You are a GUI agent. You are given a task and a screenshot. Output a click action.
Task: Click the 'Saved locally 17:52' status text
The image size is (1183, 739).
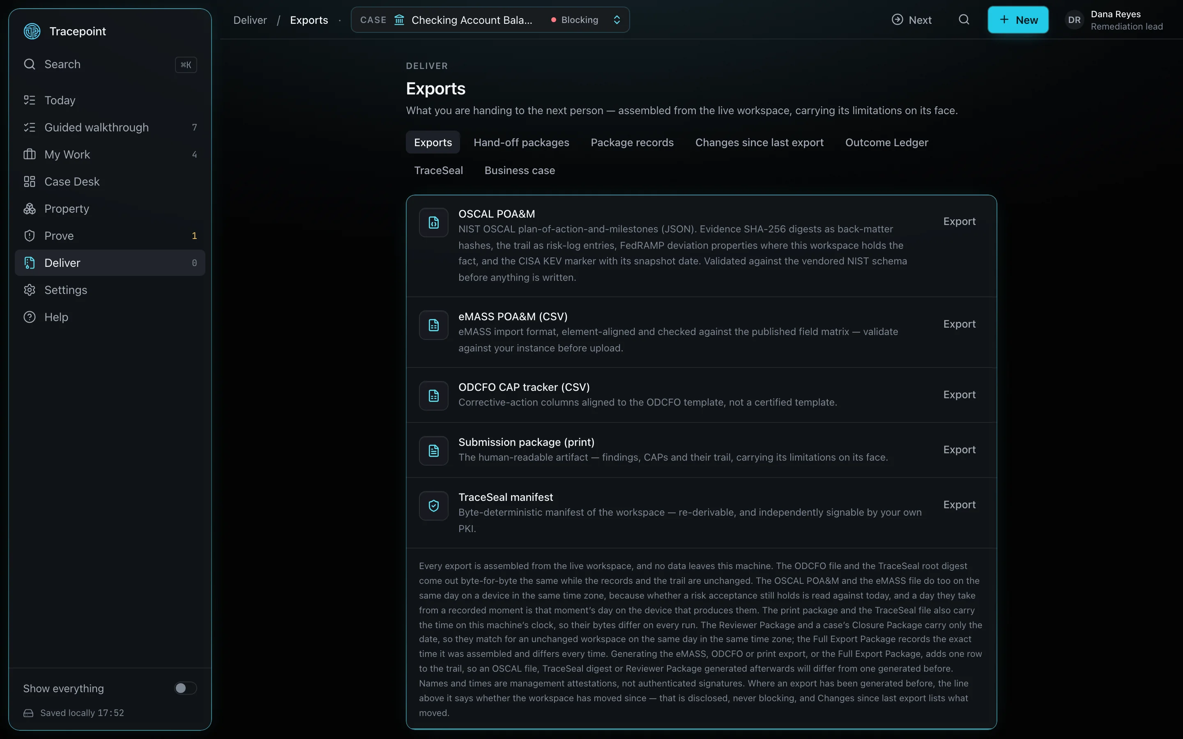pos(82,713)
